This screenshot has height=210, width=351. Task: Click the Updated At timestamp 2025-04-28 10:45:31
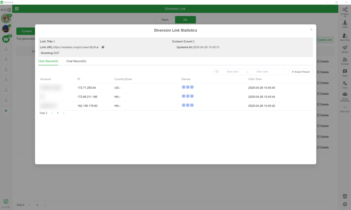click(x=206, y=47)
